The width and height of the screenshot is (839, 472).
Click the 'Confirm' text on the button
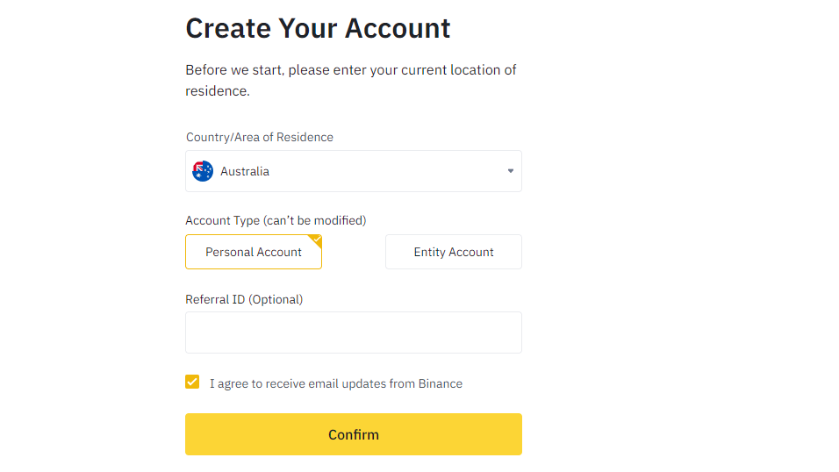tap(354, 434)
